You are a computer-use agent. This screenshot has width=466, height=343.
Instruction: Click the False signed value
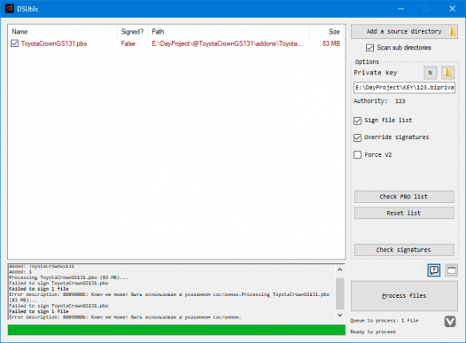point(128,43)
